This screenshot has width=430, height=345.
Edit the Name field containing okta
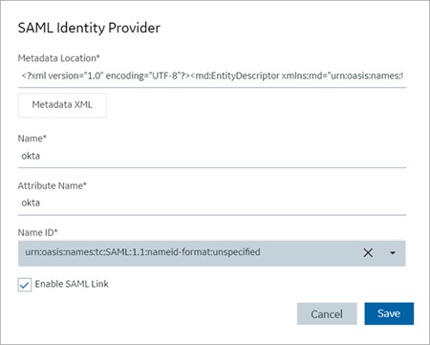coord(212,156)
